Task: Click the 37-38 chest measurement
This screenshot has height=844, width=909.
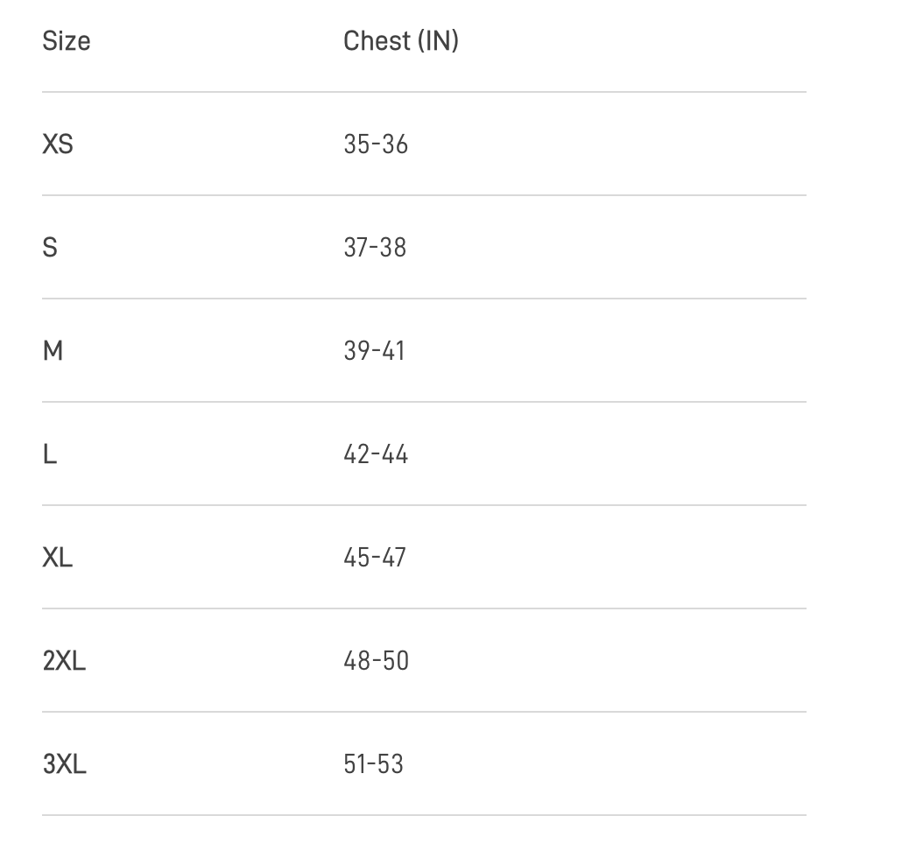Action: (375, 248)
